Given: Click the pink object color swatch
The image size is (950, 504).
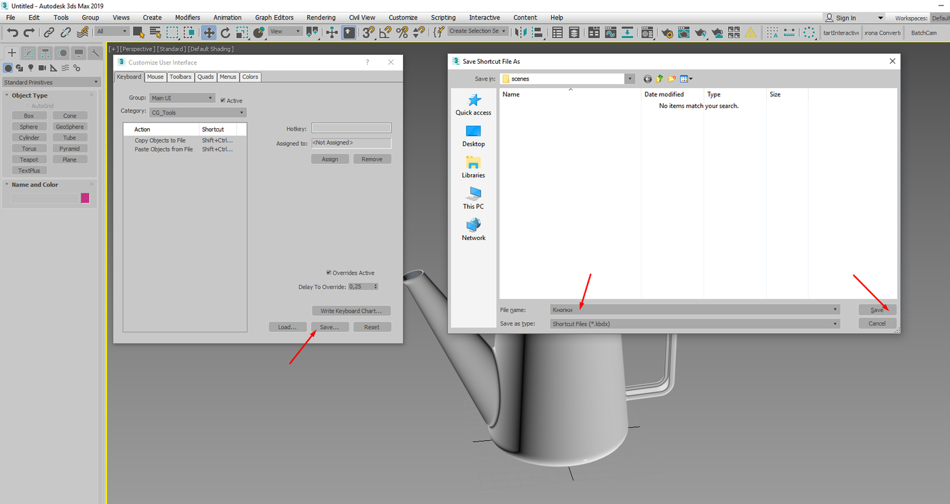Looking at the screenshot, I should pyautogui.click(x=85, y=198).
